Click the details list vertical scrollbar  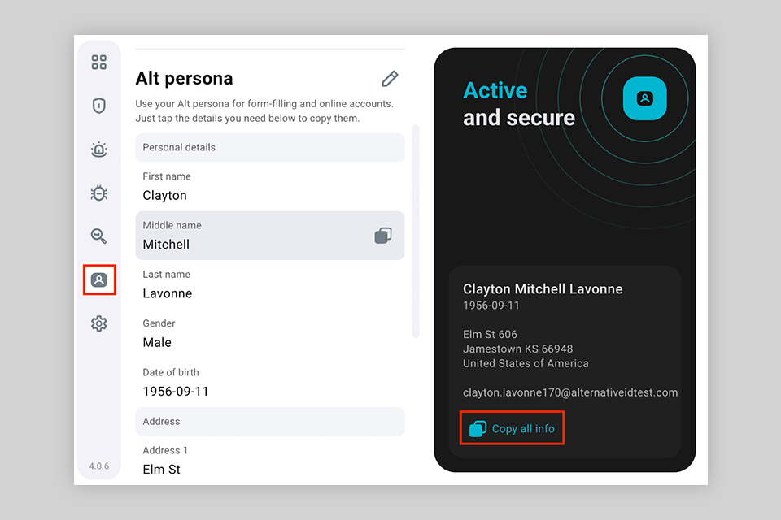416,232
